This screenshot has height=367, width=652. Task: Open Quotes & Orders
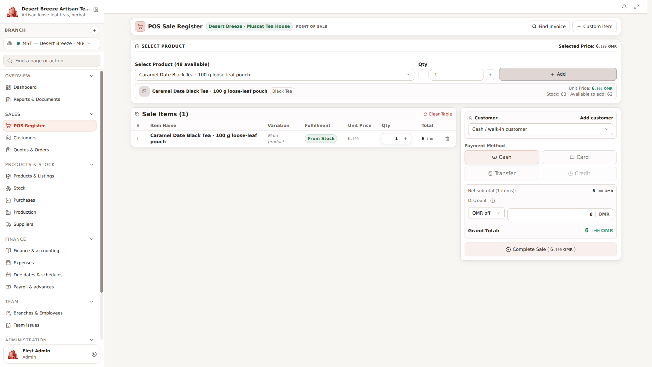point(50,150)
